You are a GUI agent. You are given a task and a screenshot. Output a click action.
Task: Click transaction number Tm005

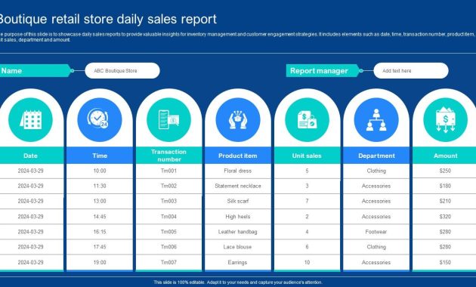tap(168, 232)
